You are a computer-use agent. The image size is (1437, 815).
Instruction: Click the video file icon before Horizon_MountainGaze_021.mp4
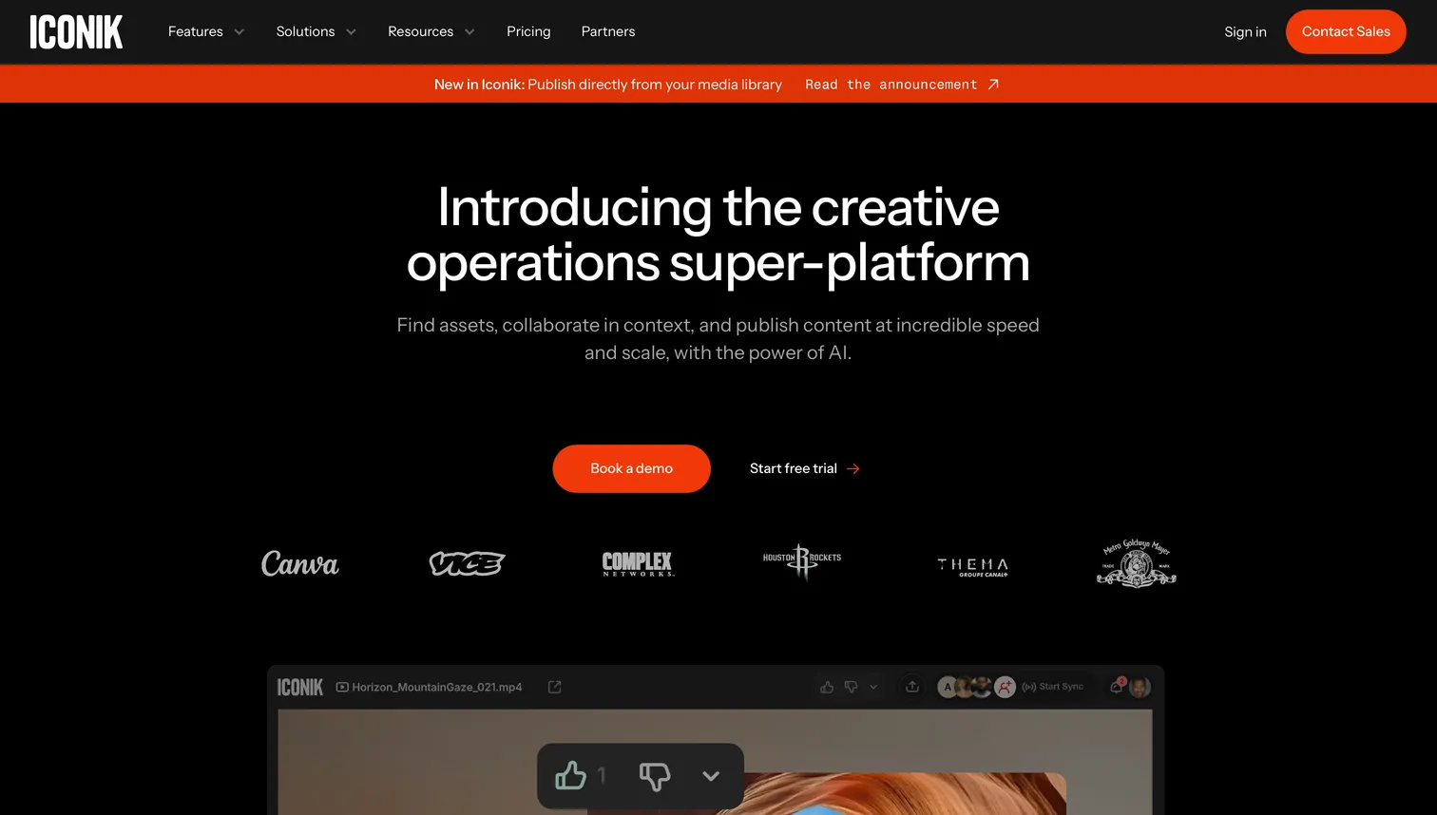(x=342, y=687)
